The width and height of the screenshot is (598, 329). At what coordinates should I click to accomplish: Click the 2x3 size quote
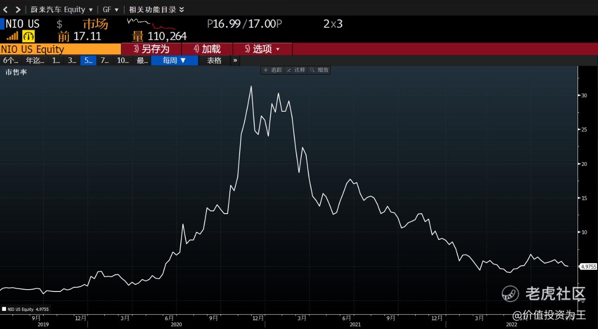[x=333, y=24]
